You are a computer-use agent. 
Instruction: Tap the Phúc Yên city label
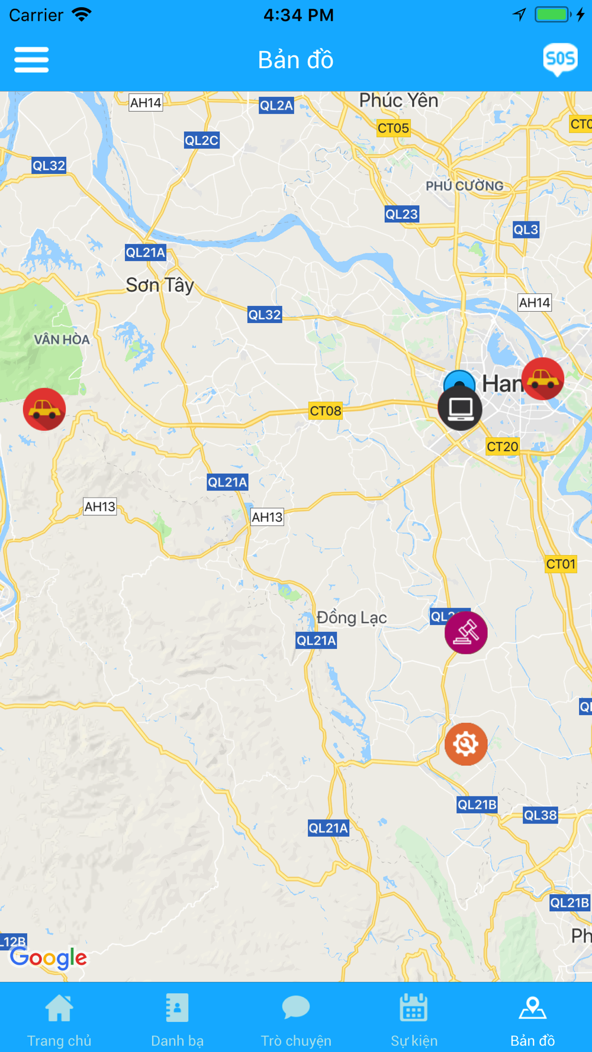398,100
